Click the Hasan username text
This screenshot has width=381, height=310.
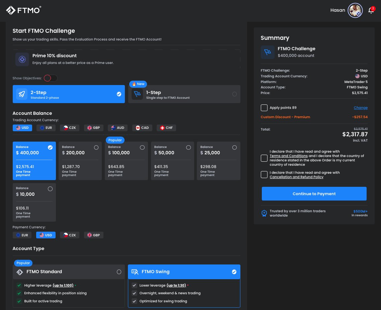click(x=337, y=10)
